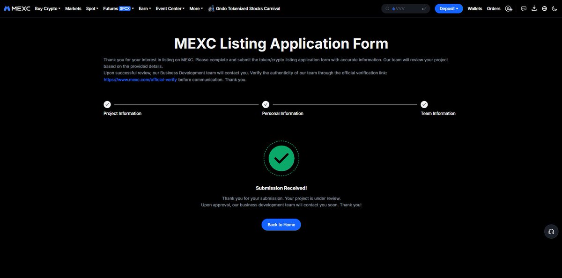Click the search magnifier icon
The height and width of the screenshot is (278, 562).
tap(388, 8)
